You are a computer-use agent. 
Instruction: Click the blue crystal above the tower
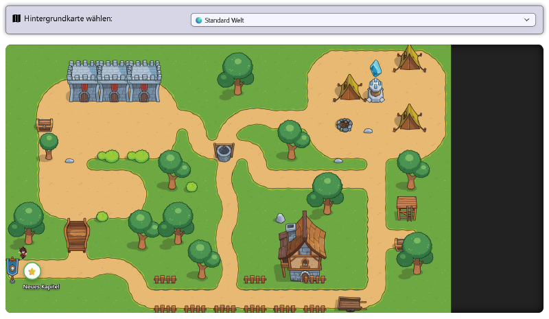(375, 69)
